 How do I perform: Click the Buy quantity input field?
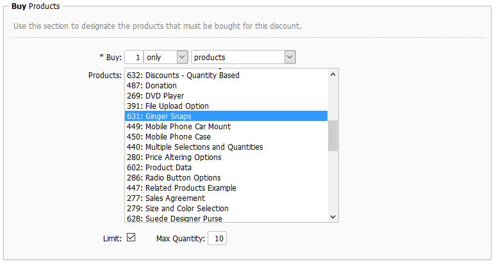point(134,57)
